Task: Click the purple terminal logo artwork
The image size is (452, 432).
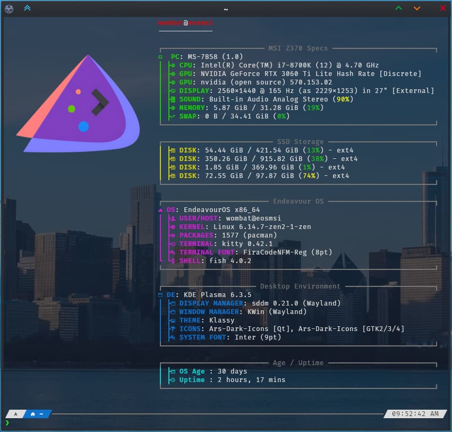Action: 78,103
